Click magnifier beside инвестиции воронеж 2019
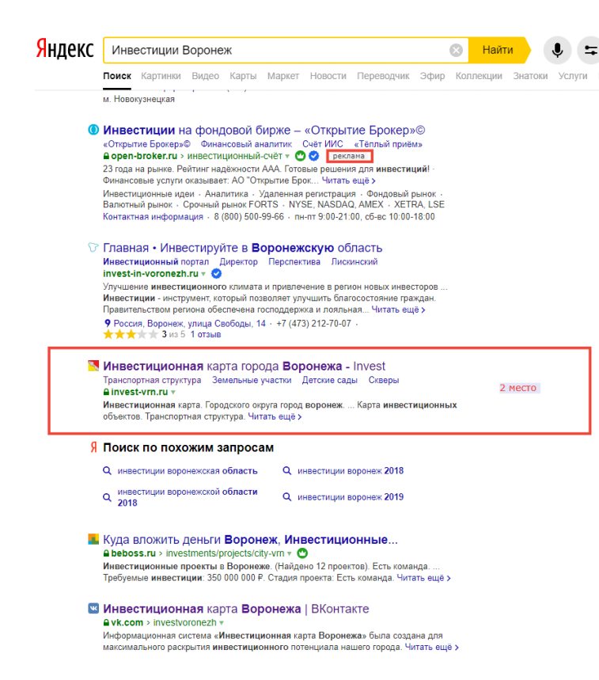The image size is (599, 680). [x=286, y=496]
